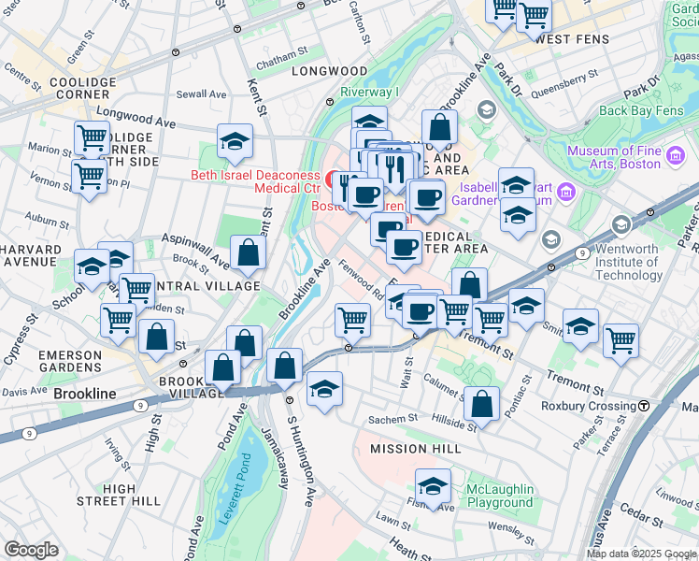Click the Cedar St street label
The image size is (699, 561).
(x=641, y=514)
